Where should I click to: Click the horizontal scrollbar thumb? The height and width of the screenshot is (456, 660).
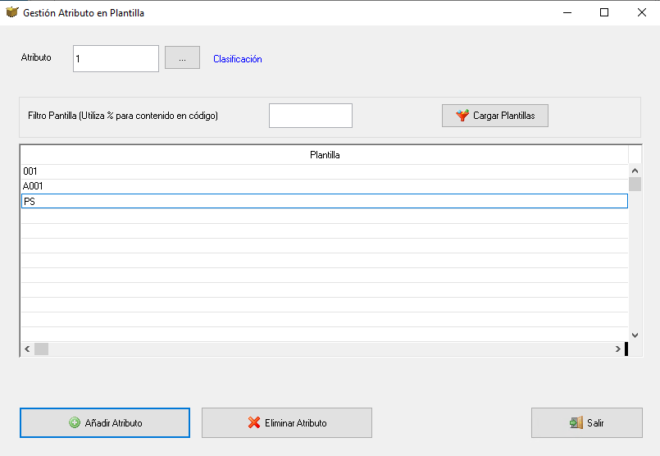point(41,349)
